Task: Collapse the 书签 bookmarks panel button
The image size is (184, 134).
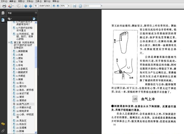Action: [x=36, y=13]
